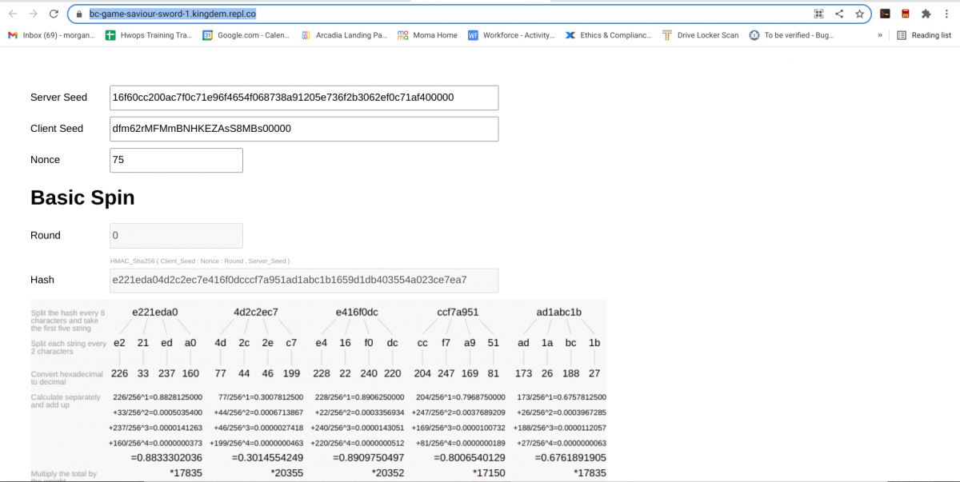Click the Server Seed input field
The width and height of the screenshot is (960, 482).
[x=304, y=98]
